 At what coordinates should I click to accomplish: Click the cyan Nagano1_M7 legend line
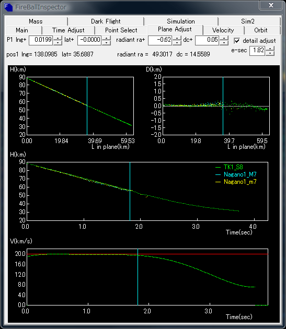(218, 174)
